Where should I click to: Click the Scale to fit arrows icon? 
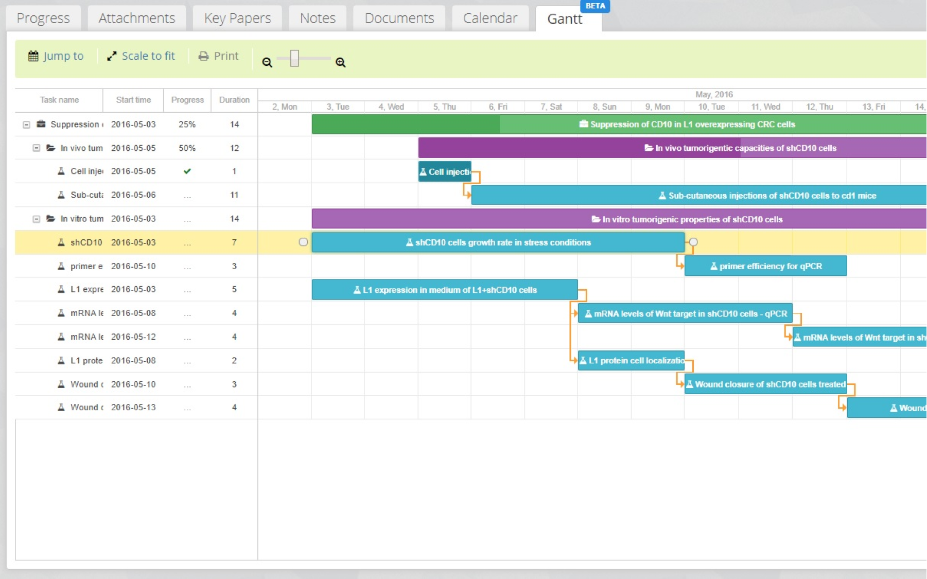pos(112,56)
